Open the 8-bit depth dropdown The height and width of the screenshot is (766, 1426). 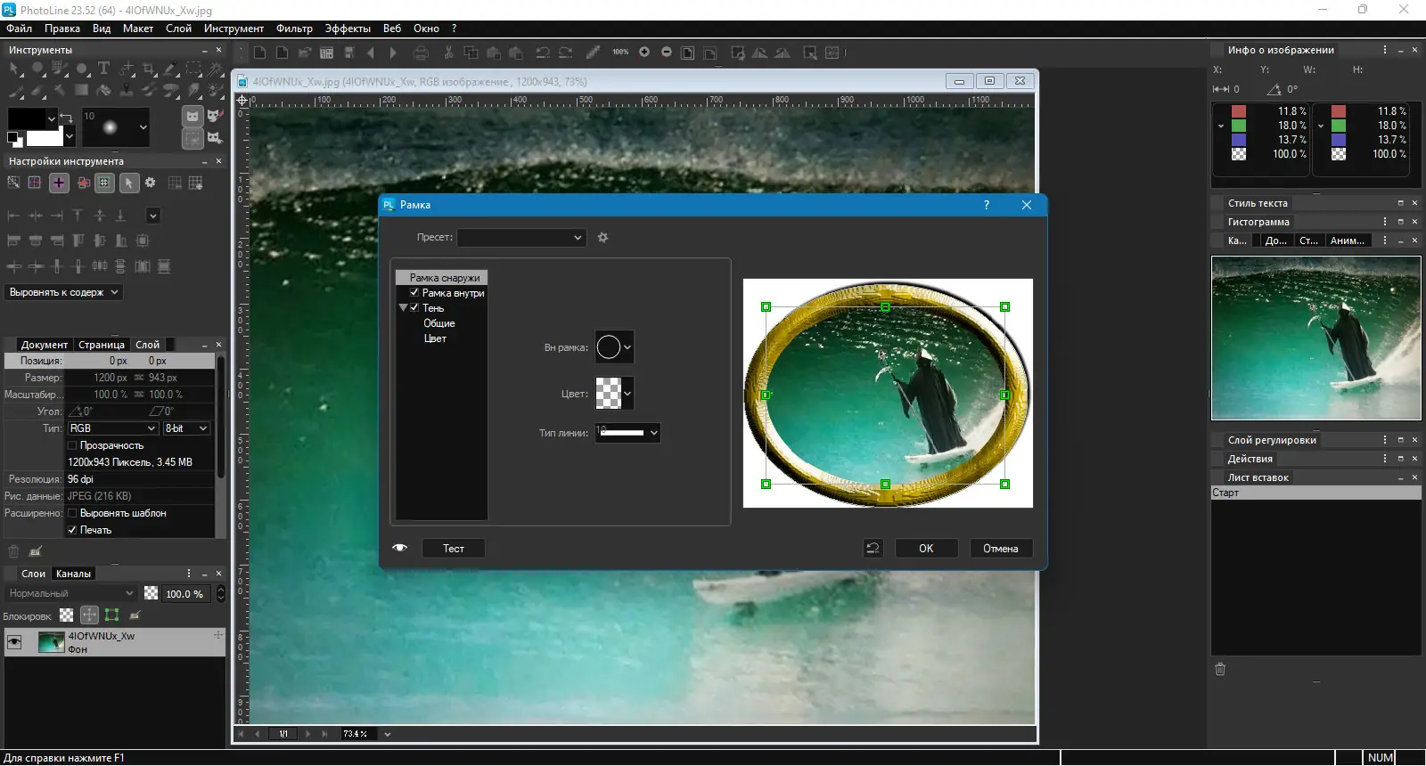tap(186, 428)
